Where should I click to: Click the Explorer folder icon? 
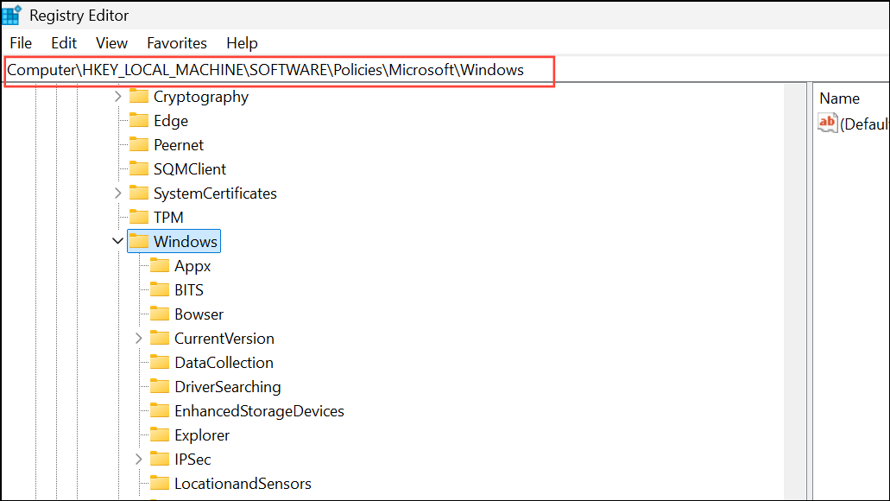160,434
